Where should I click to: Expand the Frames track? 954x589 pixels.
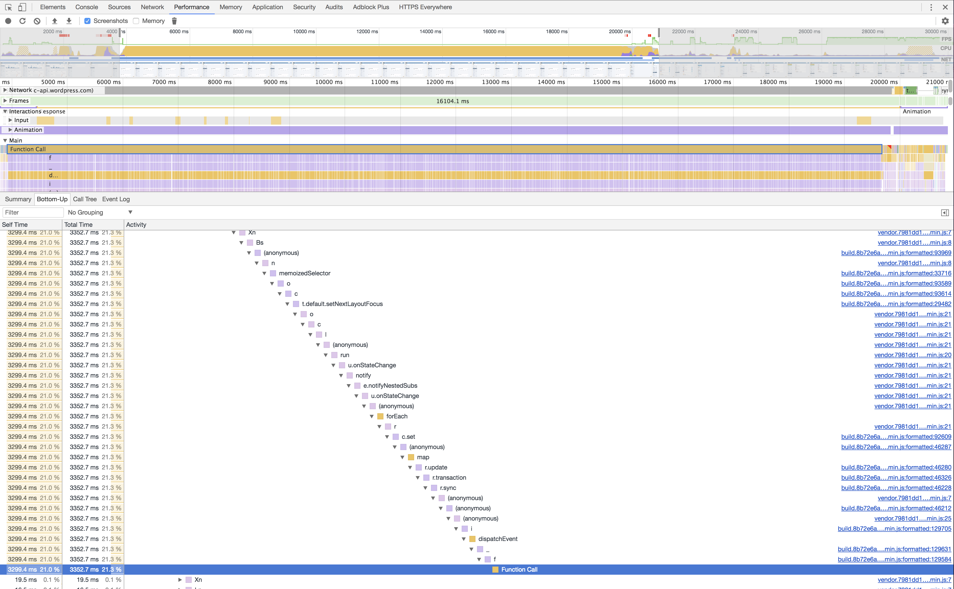[5, 100]
